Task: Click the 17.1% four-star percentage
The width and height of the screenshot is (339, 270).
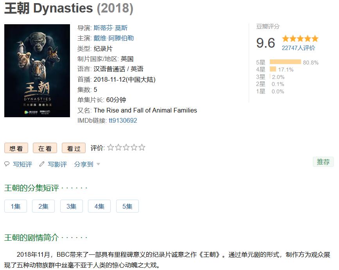Action: tap(286, 70)
